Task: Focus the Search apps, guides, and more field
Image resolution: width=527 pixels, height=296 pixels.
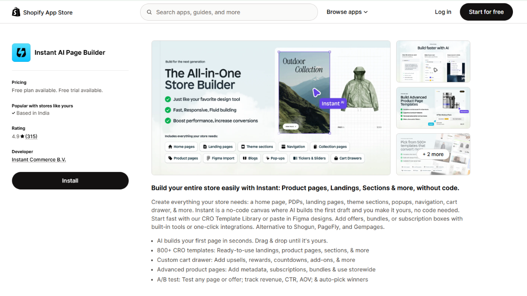Action: tap(229, 12)
